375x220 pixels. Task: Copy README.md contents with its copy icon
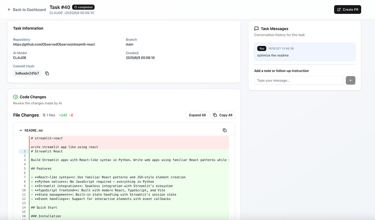coord(225,130)
